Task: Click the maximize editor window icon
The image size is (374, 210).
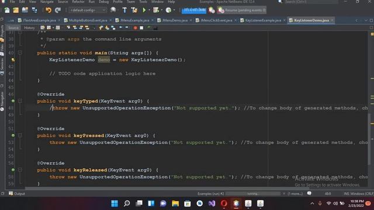Action: tap(372, 20)
